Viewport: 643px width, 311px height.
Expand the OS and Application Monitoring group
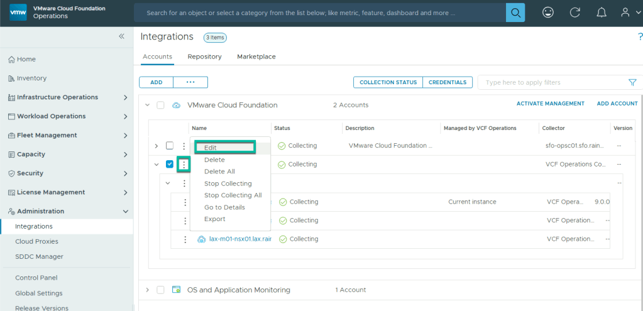click(147, 290)
